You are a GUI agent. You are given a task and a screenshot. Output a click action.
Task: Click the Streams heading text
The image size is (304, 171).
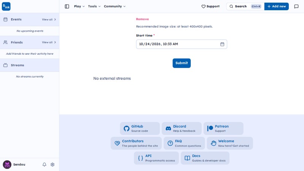coord(17,65)
